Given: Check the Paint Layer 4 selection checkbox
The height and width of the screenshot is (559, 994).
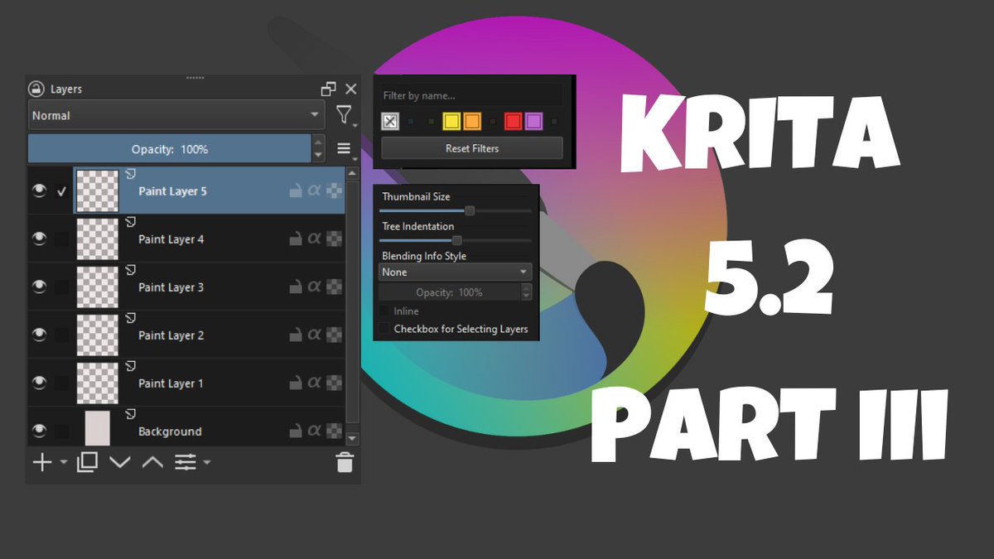Looking at the screenshot, I should [61, 239].
